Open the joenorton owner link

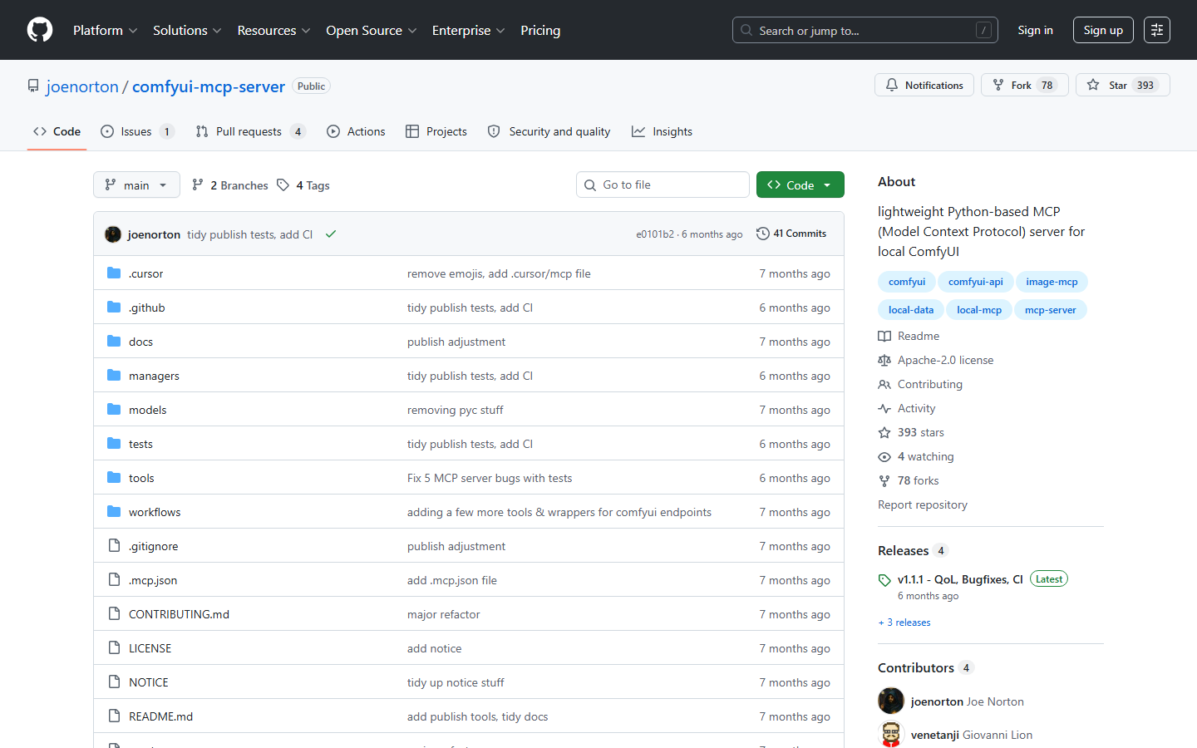click(82, 86)
